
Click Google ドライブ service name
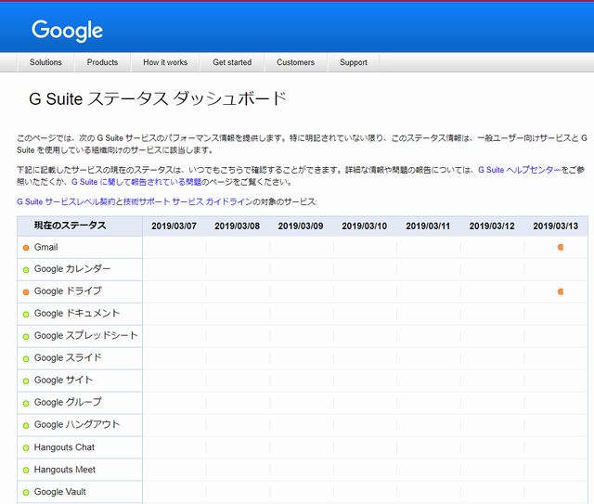click(68, 291)
